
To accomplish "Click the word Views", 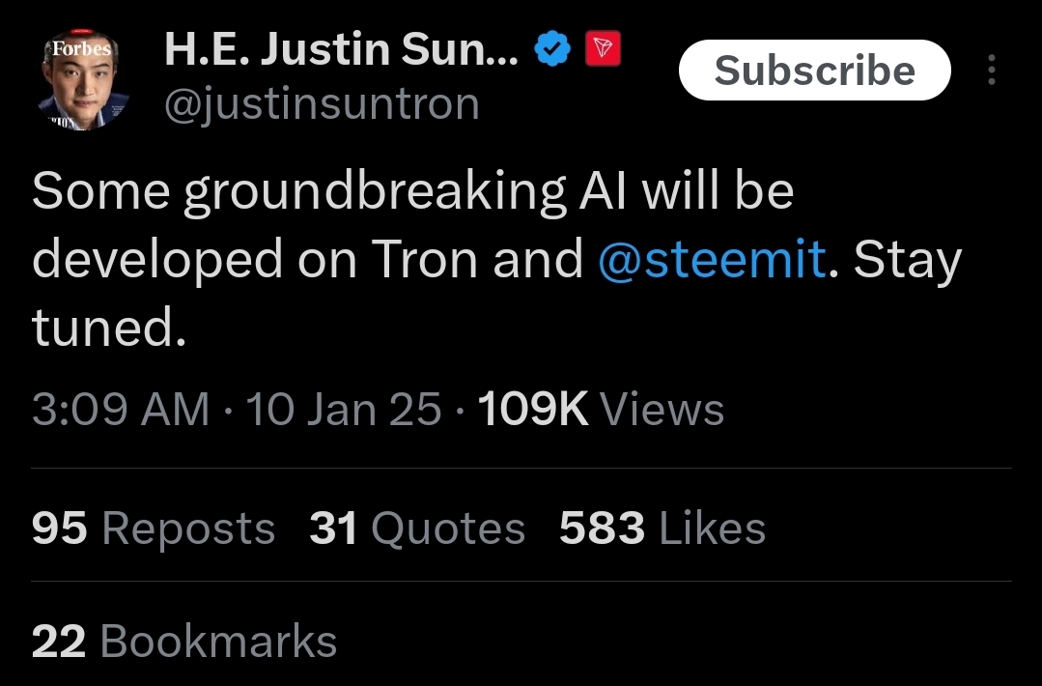I will pyautogui.click(x=662, y=409).
